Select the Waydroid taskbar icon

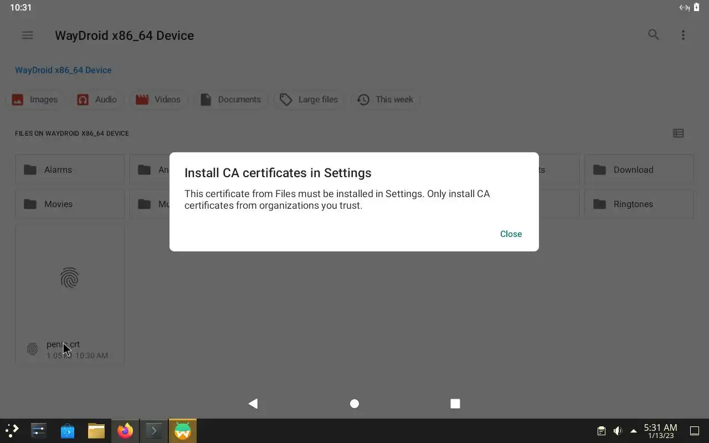point(183,430)
